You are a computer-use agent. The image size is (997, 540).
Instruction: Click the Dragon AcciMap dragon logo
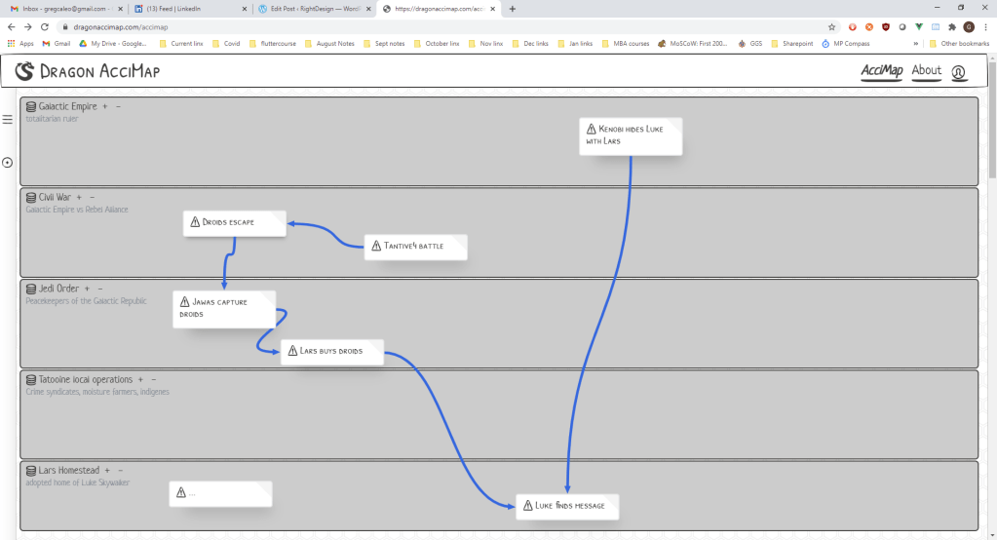point(25,71)
